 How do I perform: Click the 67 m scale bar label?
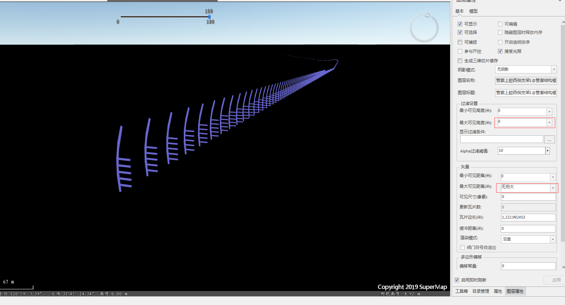pos(9,282)
